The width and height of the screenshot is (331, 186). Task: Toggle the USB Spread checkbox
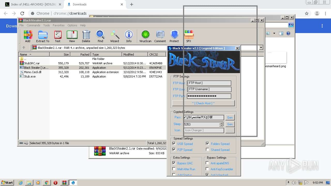174,144
